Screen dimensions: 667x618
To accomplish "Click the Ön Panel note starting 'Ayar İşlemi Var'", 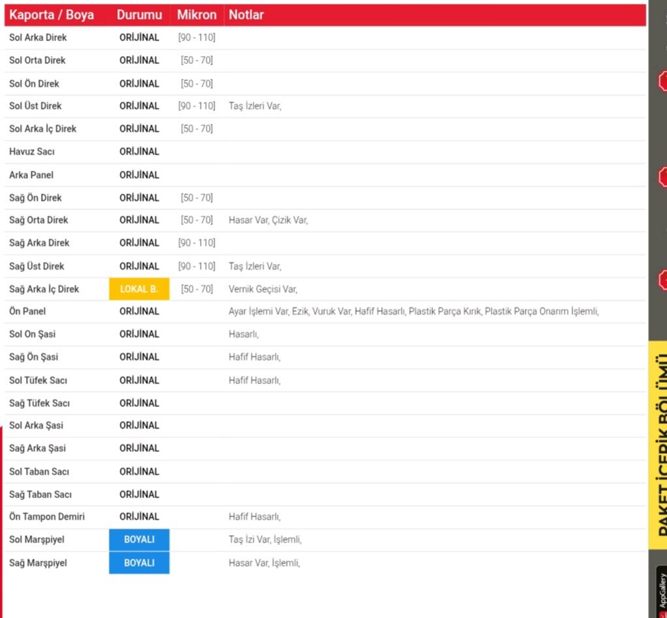I will click(414, 311).
